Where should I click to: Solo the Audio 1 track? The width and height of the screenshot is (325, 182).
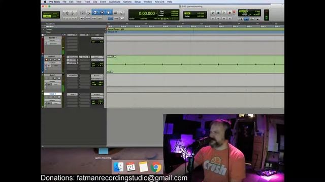(55, 60)
